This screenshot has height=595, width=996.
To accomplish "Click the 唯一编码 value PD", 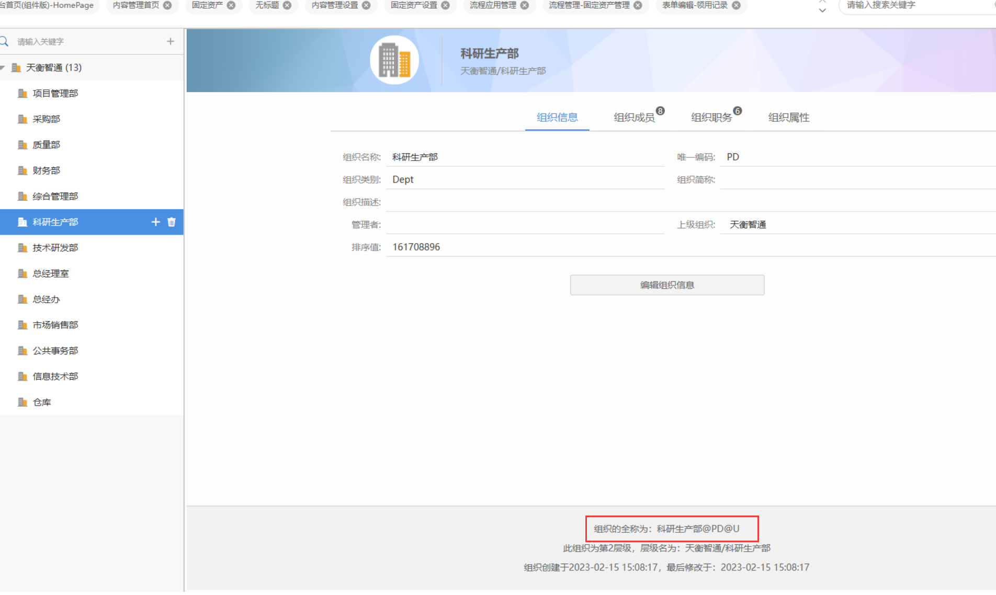I will point(733,157).
